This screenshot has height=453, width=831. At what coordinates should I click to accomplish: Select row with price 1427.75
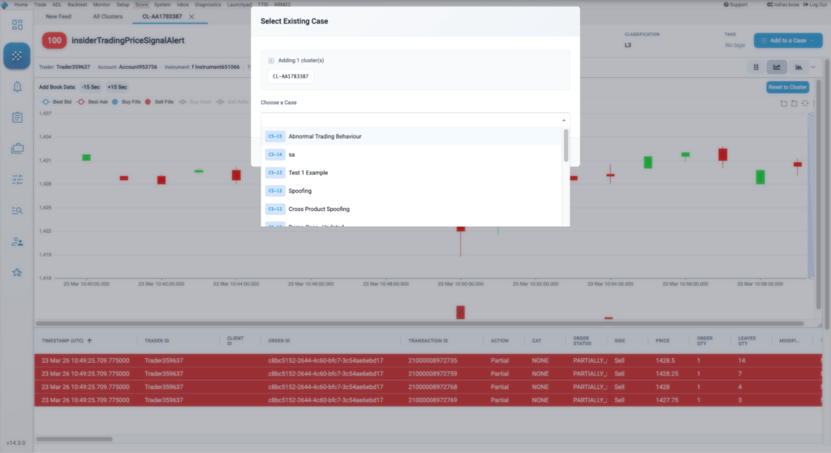tap(428, 400)
